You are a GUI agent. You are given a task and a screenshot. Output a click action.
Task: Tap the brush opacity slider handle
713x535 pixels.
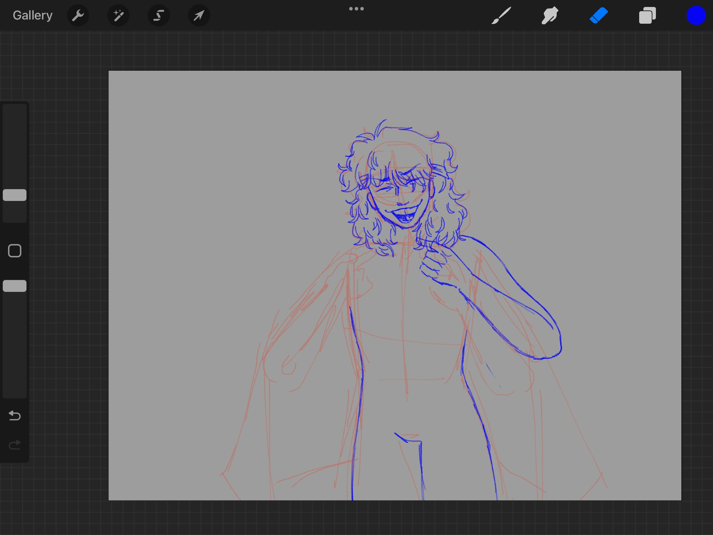(15, 286)
